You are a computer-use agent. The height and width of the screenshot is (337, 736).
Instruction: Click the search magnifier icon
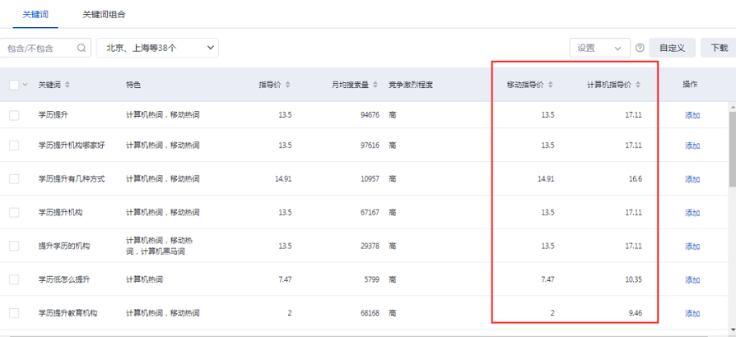pos(82,48)
